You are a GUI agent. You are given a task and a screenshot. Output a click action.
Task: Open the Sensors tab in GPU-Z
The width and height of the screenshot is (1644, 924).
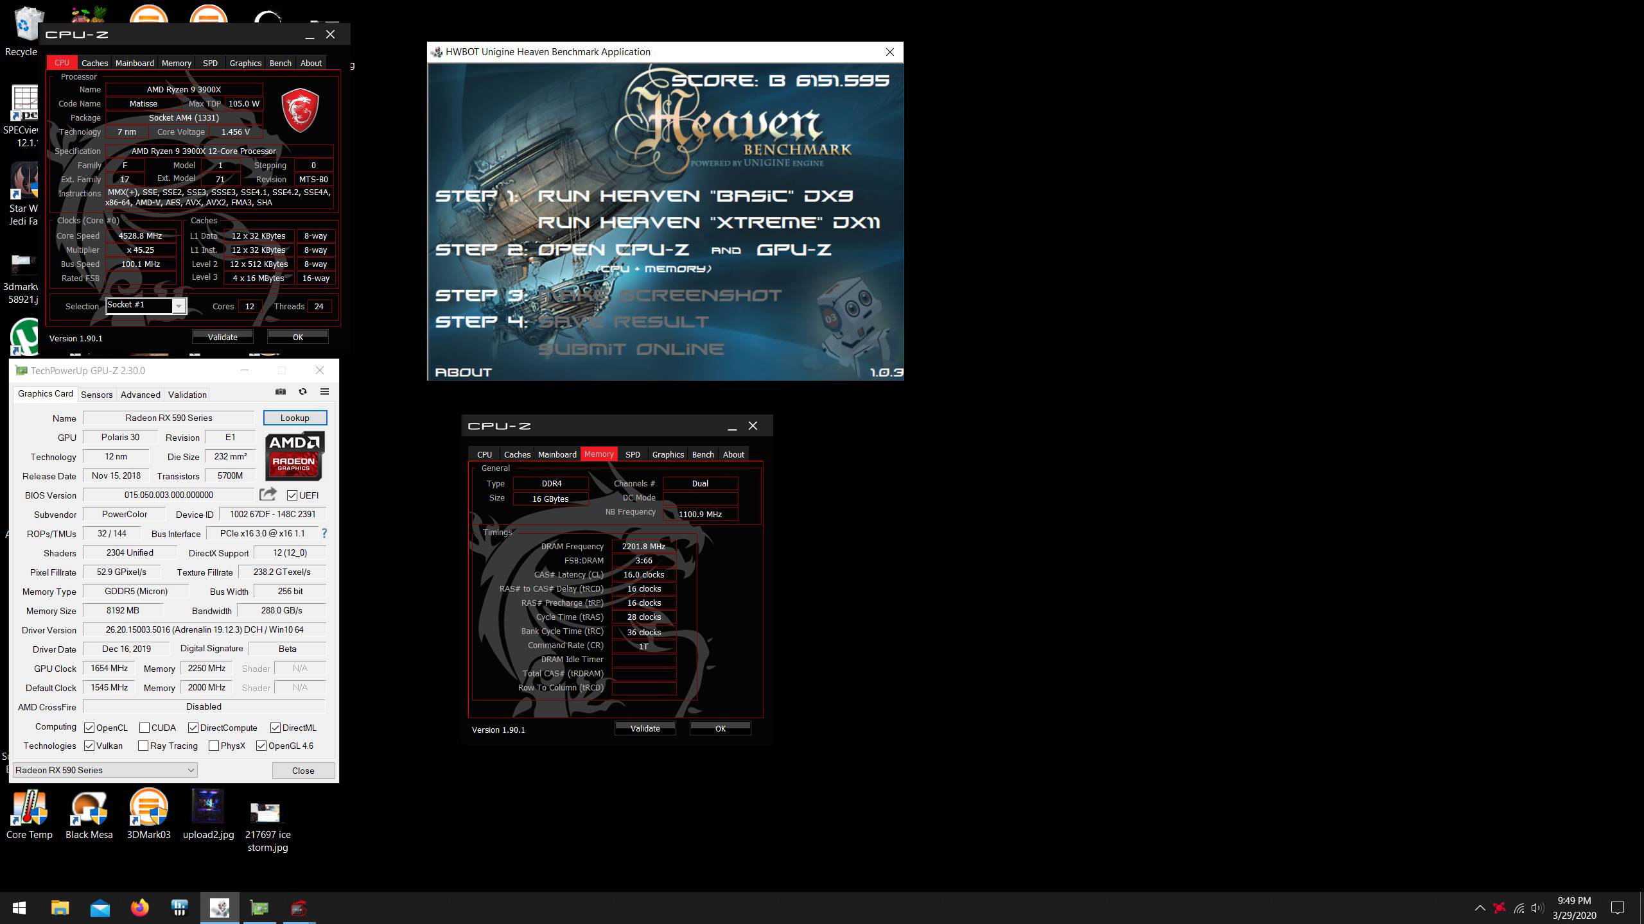(x=97, y=395)
